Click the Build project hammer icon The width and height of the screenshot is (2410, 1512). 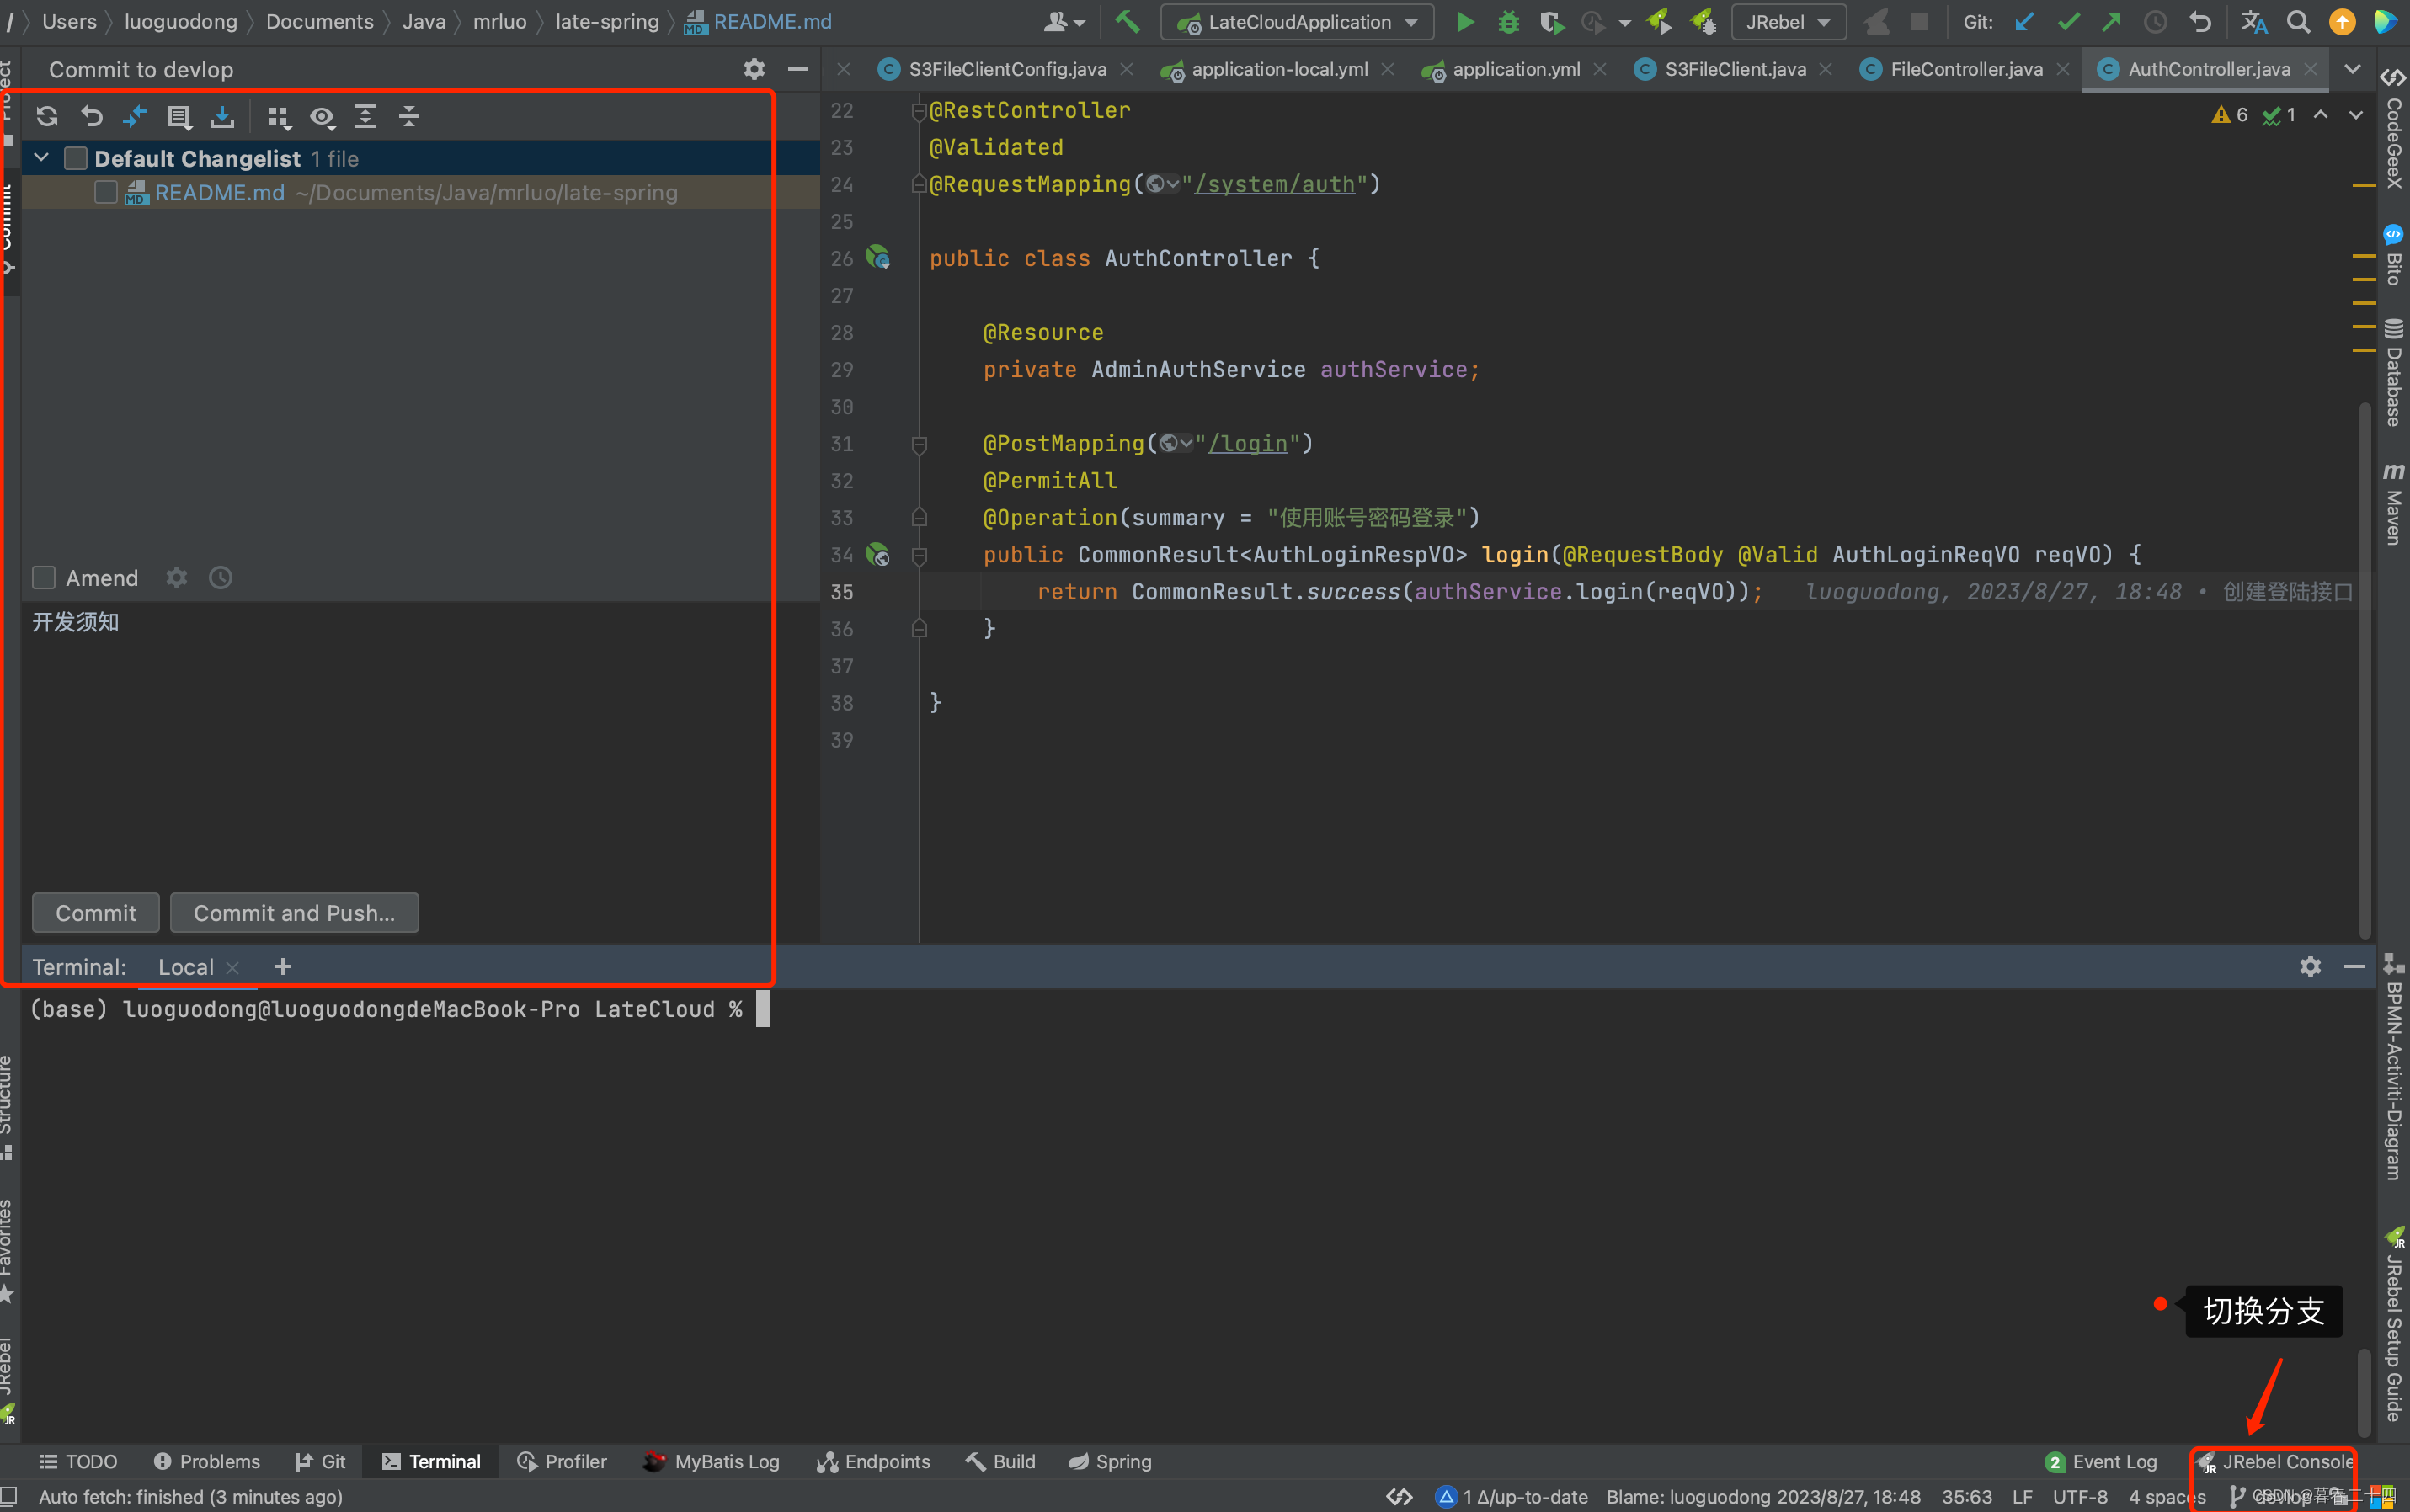pos(1127,21)
